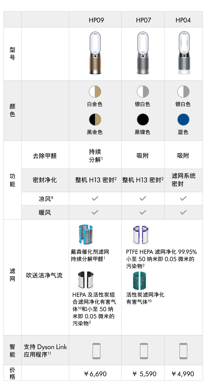Click the HP09 product image
The image size is (207, 390).
pos(95,53)
